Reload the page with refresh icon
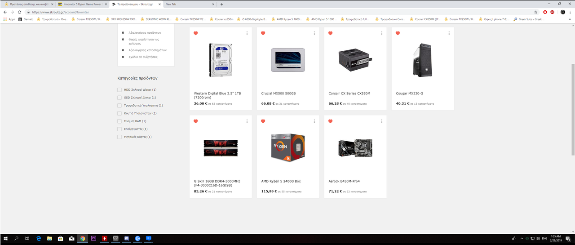Image resolution: width=575 pixels, height=245 pixels. pyautogui.click(x=20, y=12)
